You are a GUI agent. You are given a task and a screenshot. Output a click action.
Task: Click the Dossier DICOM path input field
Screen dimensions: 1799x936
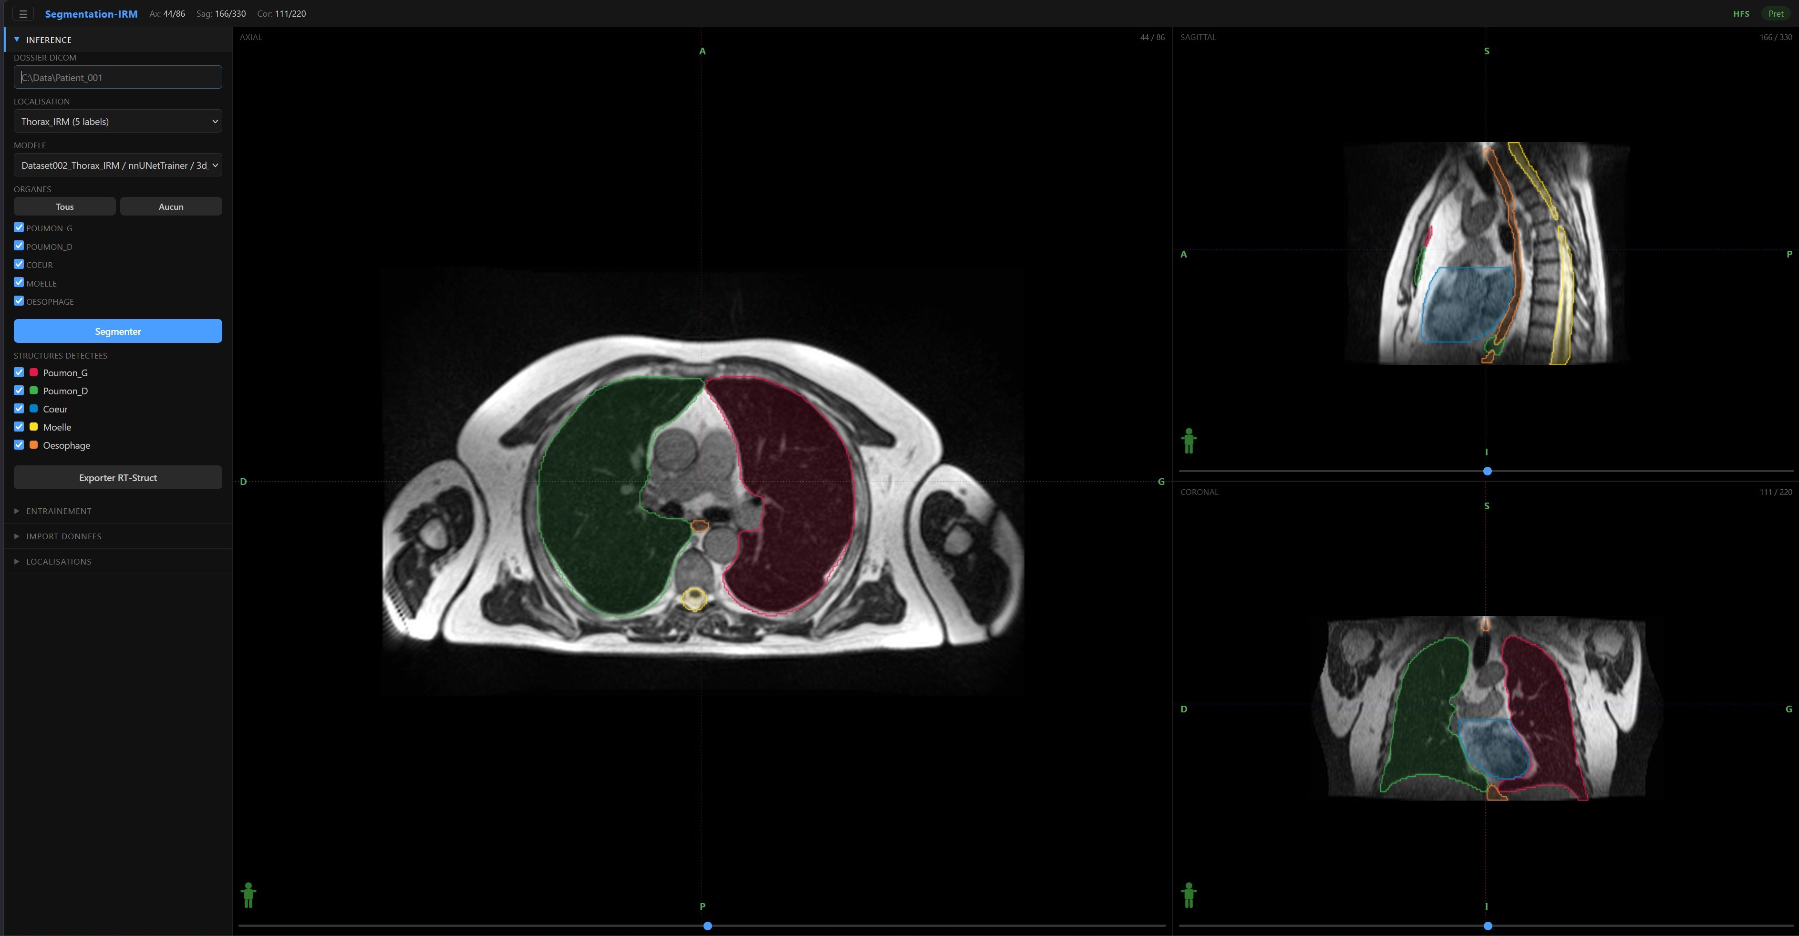point(118,77)
